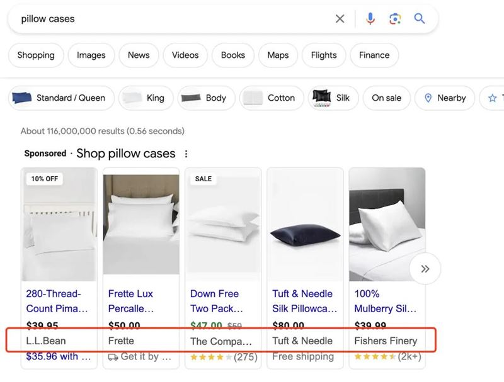Image resolution: width=504 pixels, height=382 pixels.
Task: Switch to the Shopping tab
Action: pyautogui.click(x=36, y=55)
